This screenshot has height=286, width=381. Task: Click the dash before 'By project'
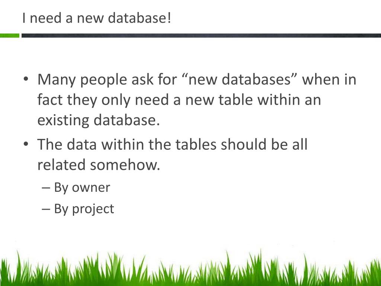click(x=46, y=209)
